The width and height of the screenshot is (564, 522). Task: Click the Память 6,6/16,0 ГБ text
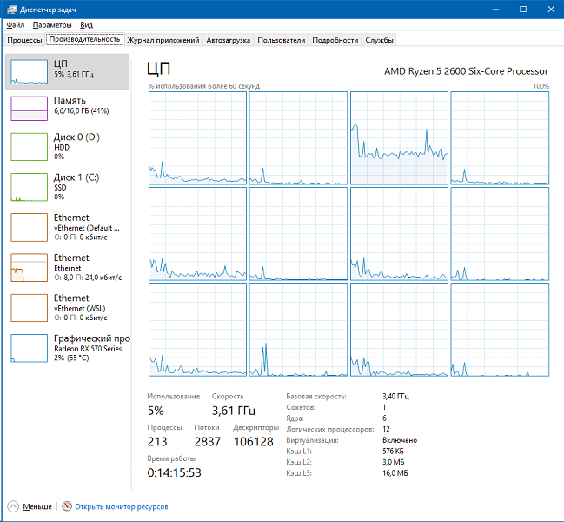(82, 110)
